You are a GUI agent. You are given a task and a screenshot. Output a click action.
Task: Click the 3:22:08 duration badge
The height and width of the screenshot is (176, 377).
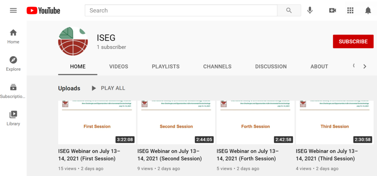[x=125, y=140]
